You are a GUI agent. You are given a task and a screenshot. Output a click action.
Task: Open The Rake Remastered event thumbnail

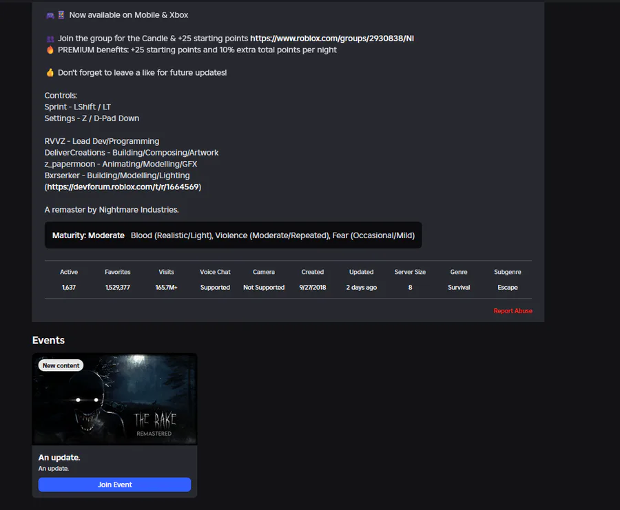tap(114, 399)
